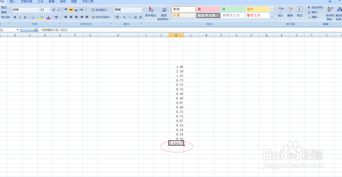This screenshot has width=342, height=177.
Task: Click in the formula bar showing GEOMEAN
Action: (190, 30)
